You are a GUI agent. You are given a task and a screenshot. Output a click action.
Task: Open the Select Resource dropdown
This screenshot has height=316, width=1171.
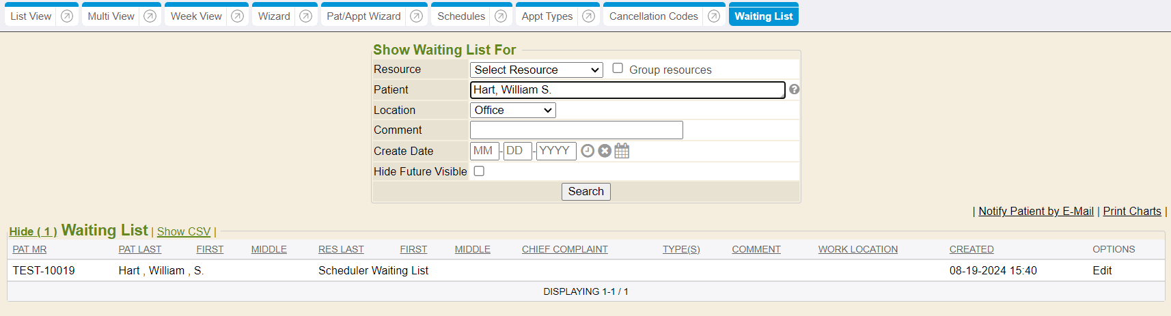(x=536, y=70)
